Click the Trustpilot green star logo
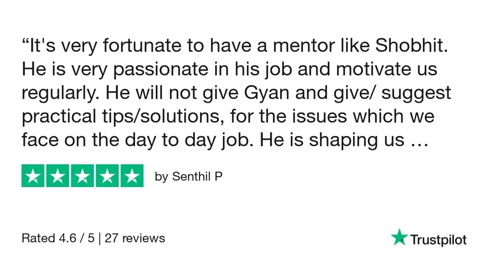The height and width of the screenshot is (255, 488). point(399,237)
